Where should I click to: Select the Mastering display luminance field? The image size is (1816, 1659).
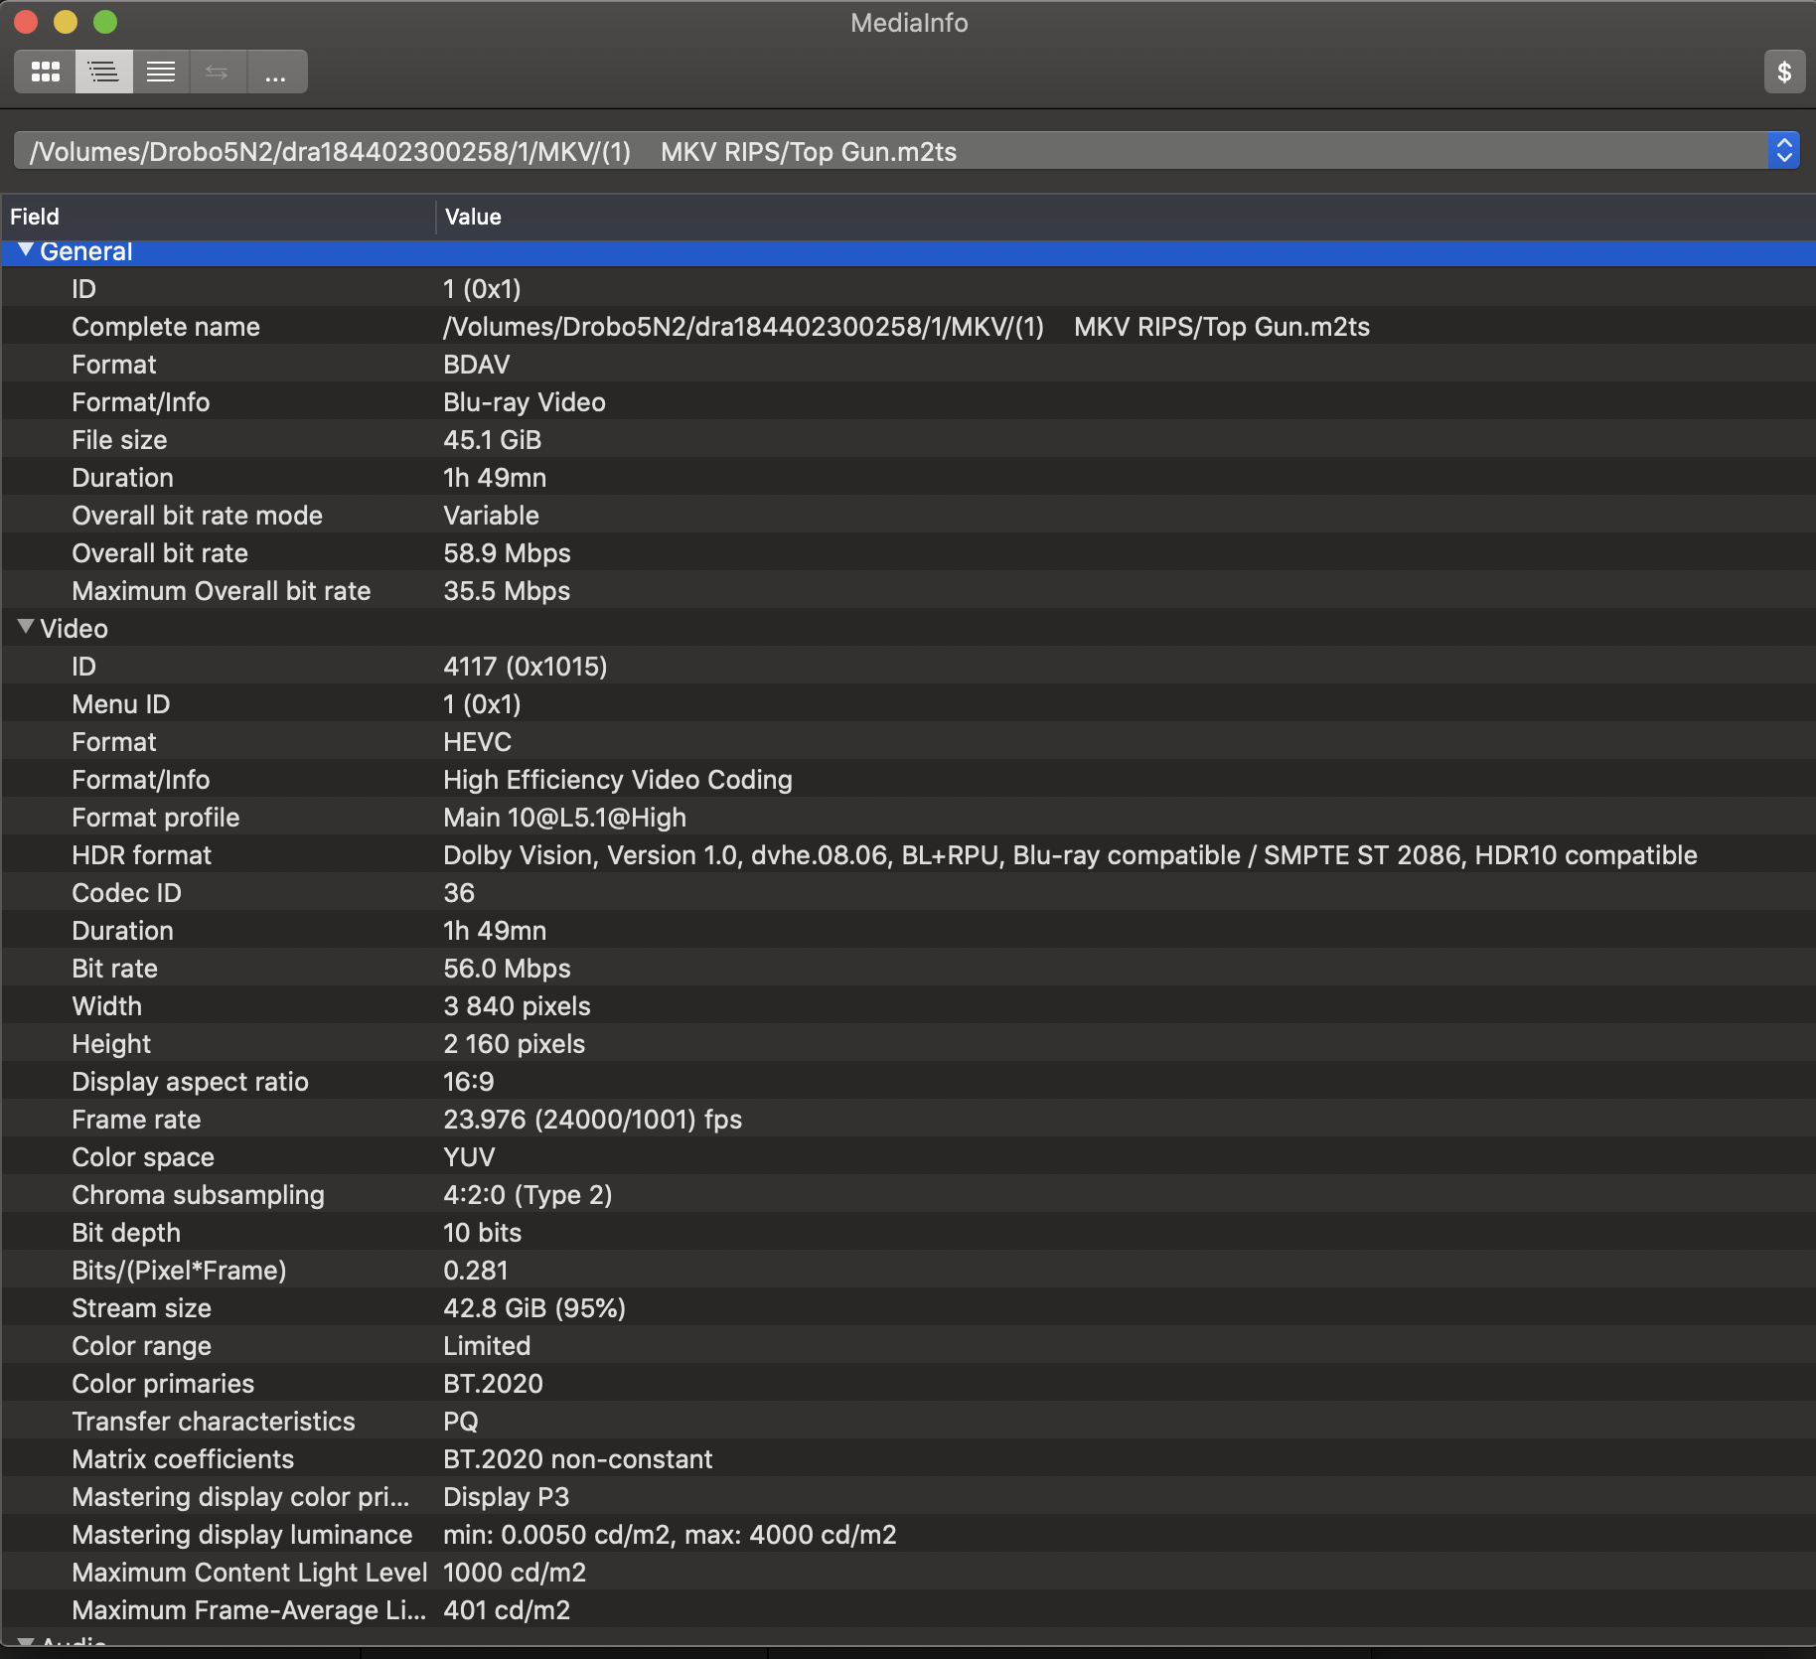[x=242, y=1535]
